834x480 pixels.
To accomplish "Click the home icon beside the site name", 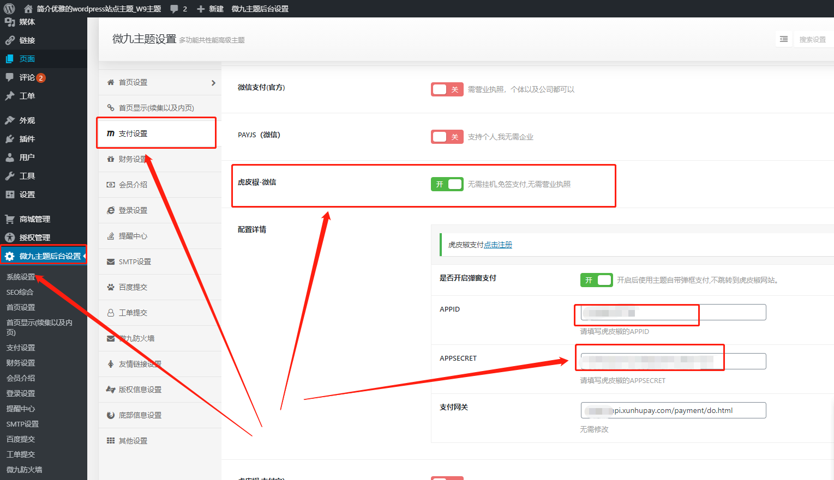I will coord(28,9).
